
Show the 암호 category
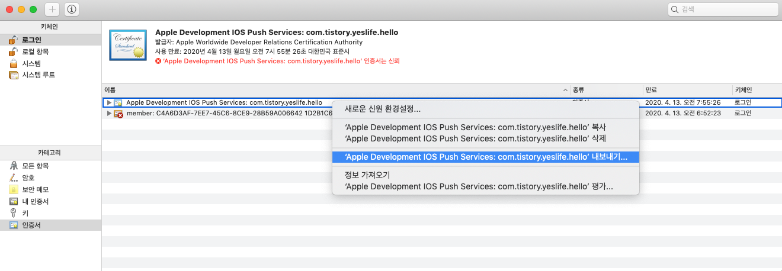(50, 178)
